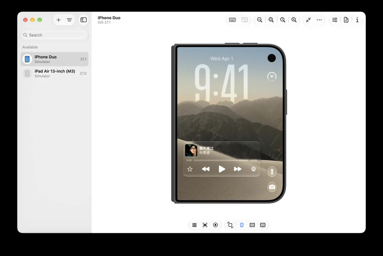Toggle the sidebar visibility
Viewport: 383px width, 256px height.
[x=83, y=20]
